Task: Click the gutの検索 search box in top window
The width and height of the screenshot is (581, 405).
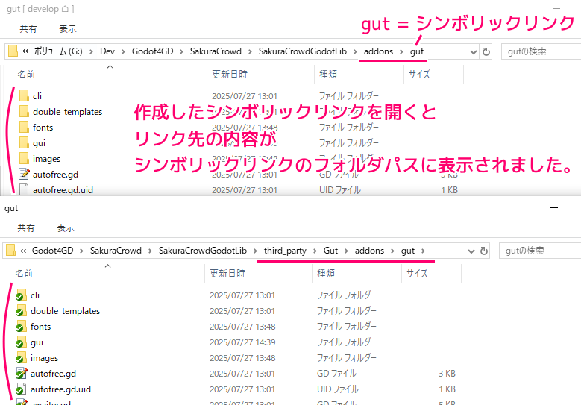Action: [541, 51]
